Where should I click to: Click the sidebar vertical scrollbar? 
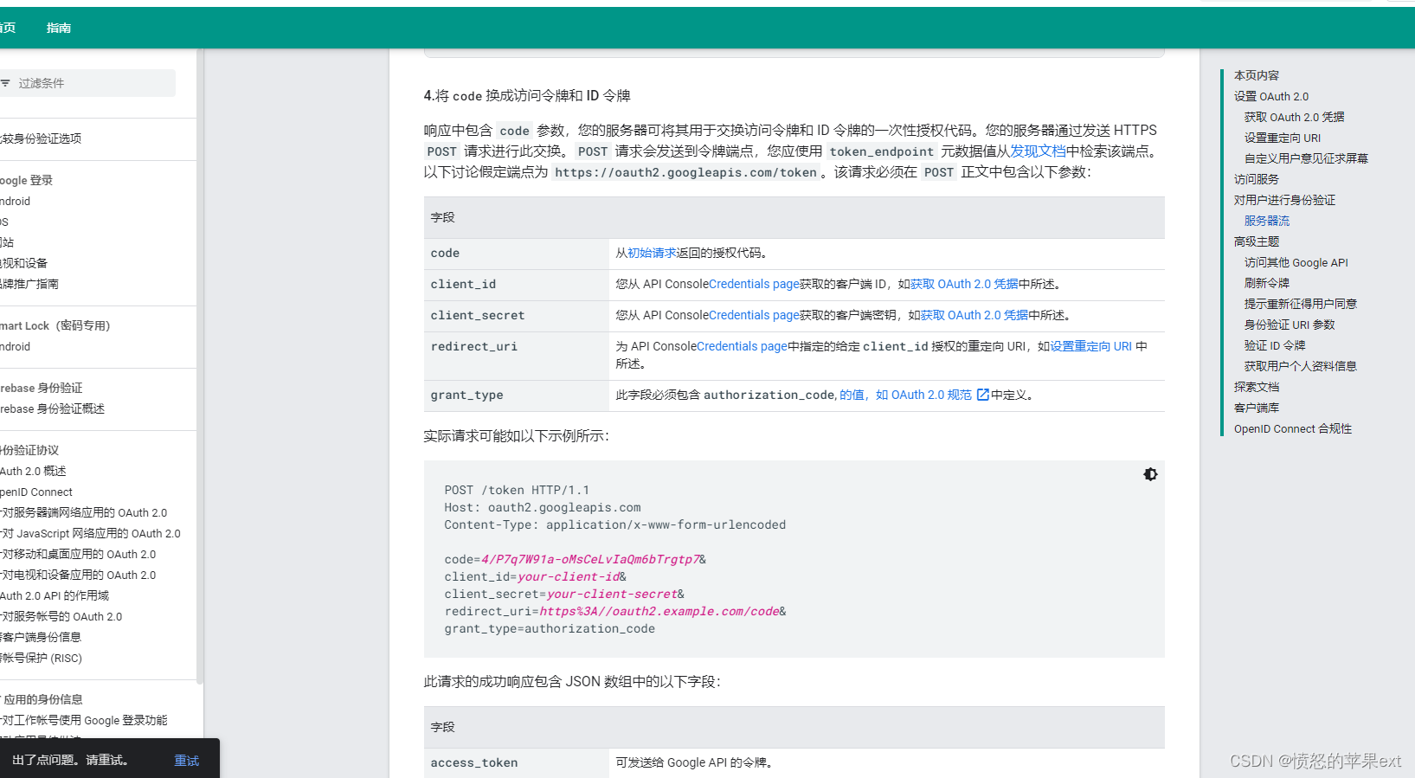pyautogui.click(x=200, y=367)
